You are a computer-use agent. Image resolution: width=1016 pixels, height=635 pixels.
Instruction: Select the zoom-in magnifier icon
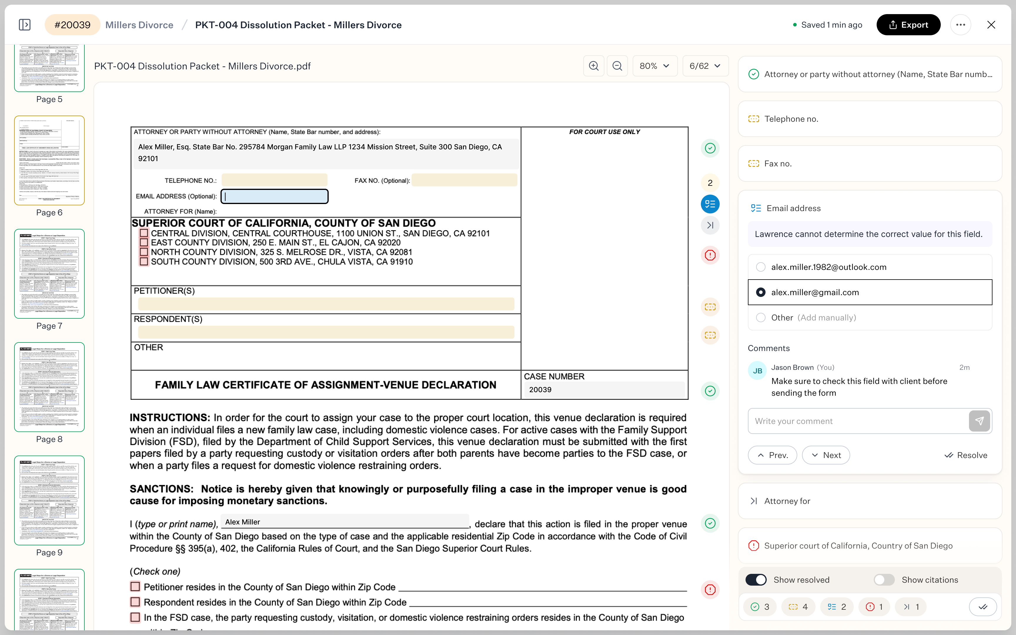tap(593, 66)
